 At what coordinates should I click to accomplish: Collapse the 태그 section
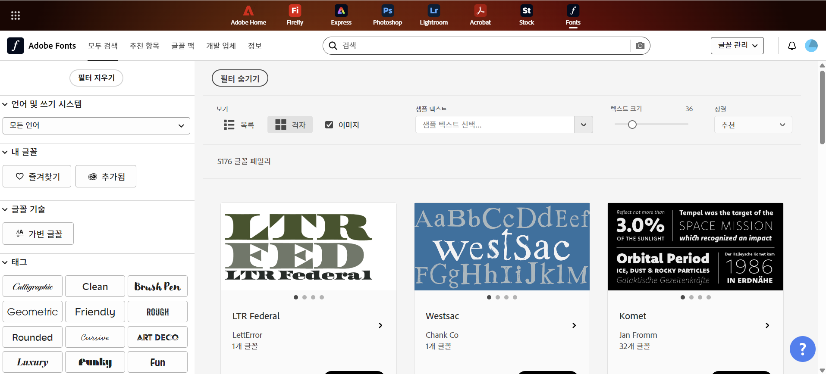point(5,262)
